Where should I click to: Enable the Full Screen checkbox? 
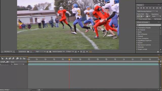(x=153, y=19)
